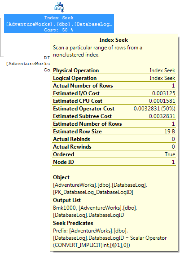Click the Estimated Subtree Cost label

(x=82, y=116)
